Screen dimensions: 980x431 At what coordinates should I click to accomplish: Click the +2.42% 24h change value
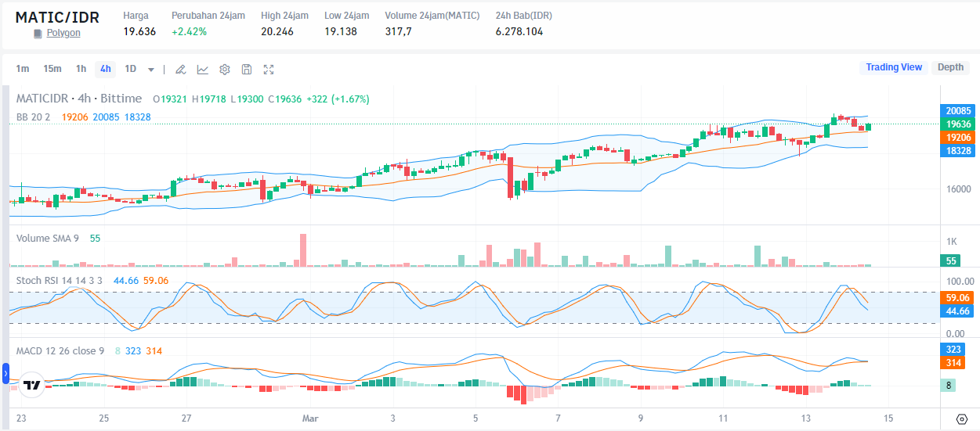pyautogui.click(x=189, y=32)
